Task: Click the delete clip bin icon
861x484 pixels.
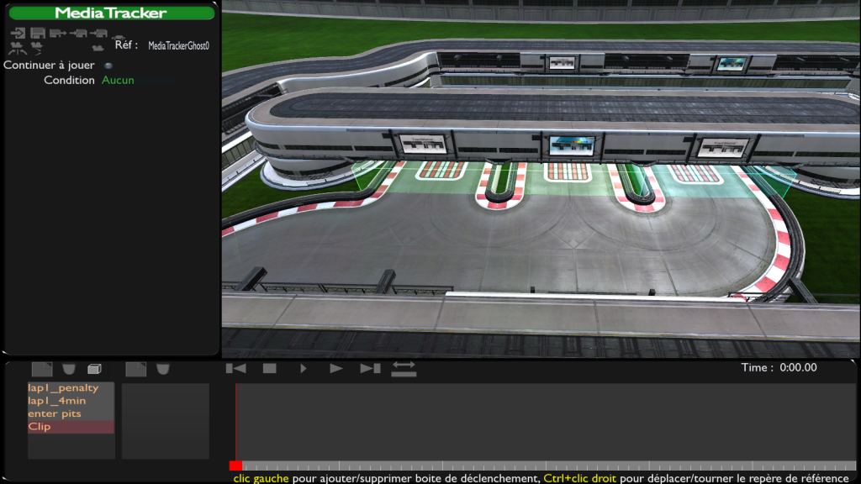Action: [69, 369]
